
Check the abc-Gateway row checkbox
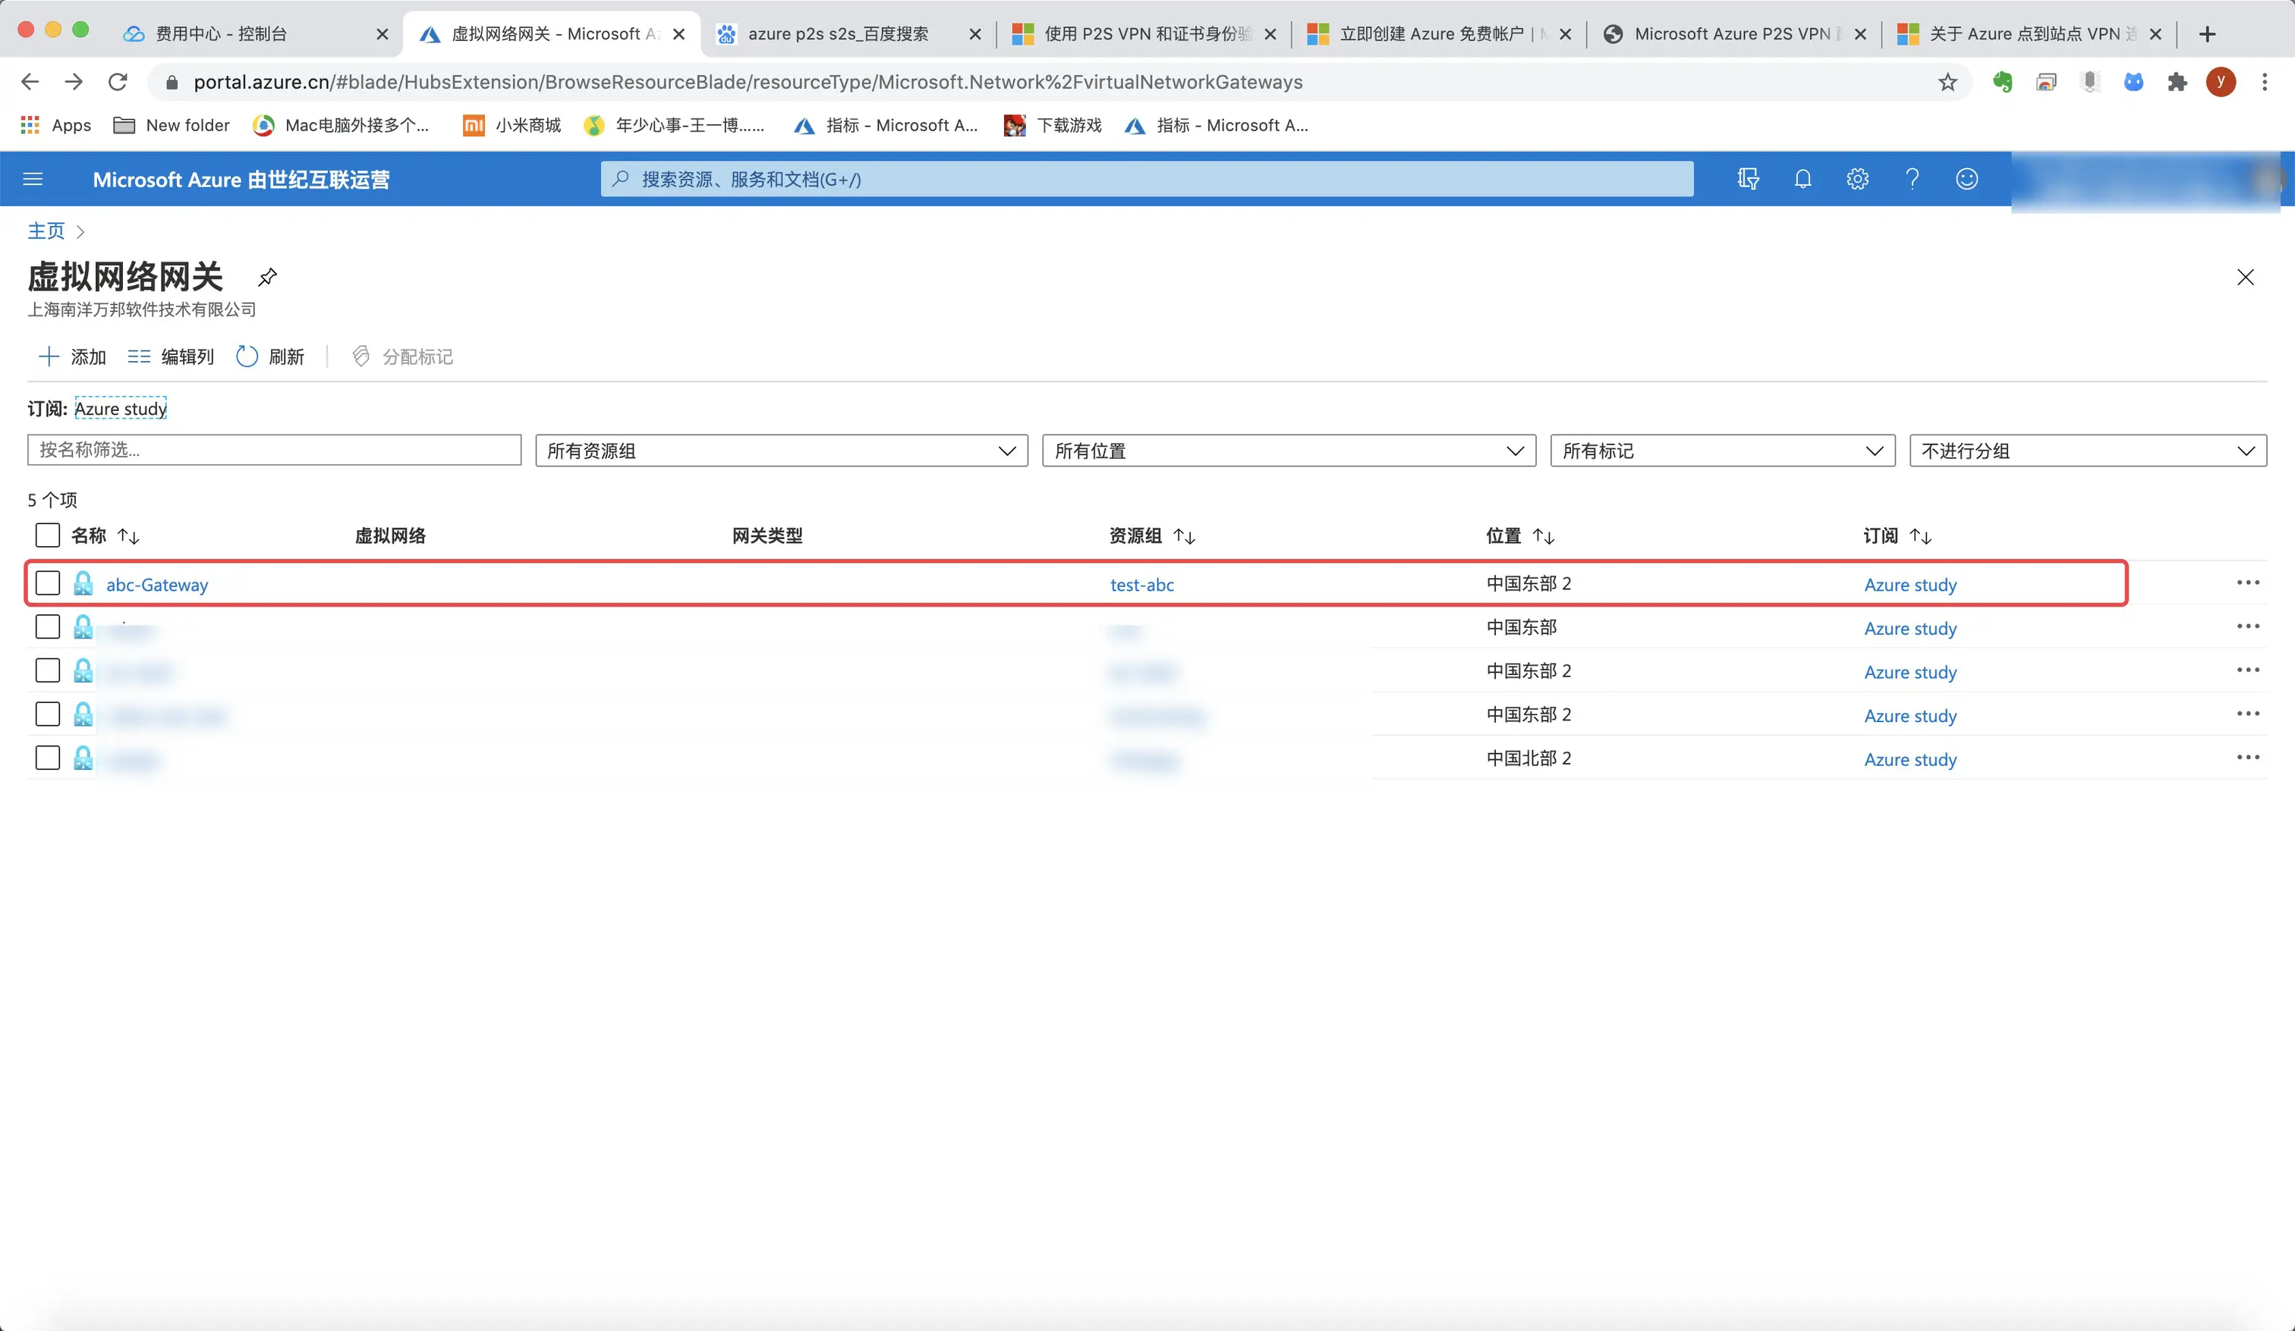click(47, 582)
